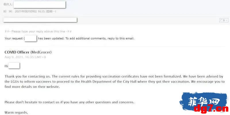Click the "Please type your reply above" line
This screenshot has height=115, width=230.
click(x=38, y=31)
